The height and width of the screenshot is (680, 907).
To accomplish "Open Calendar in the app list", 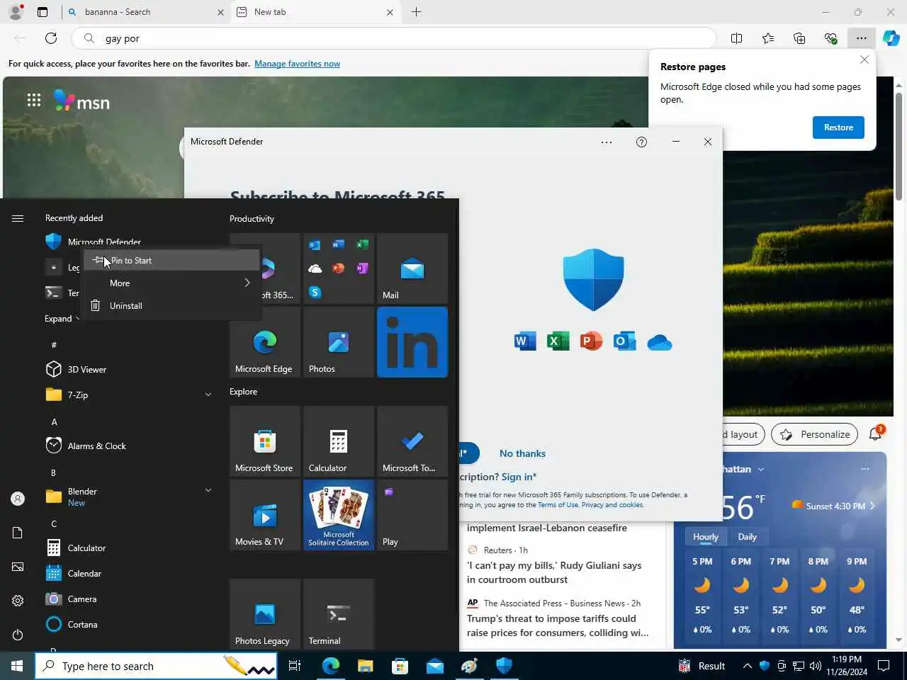I will 128,573.
